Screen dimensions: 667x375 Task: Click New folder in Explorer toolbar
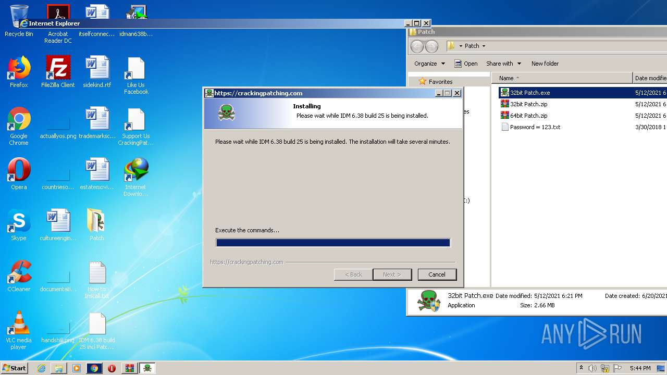coord(545,64)
